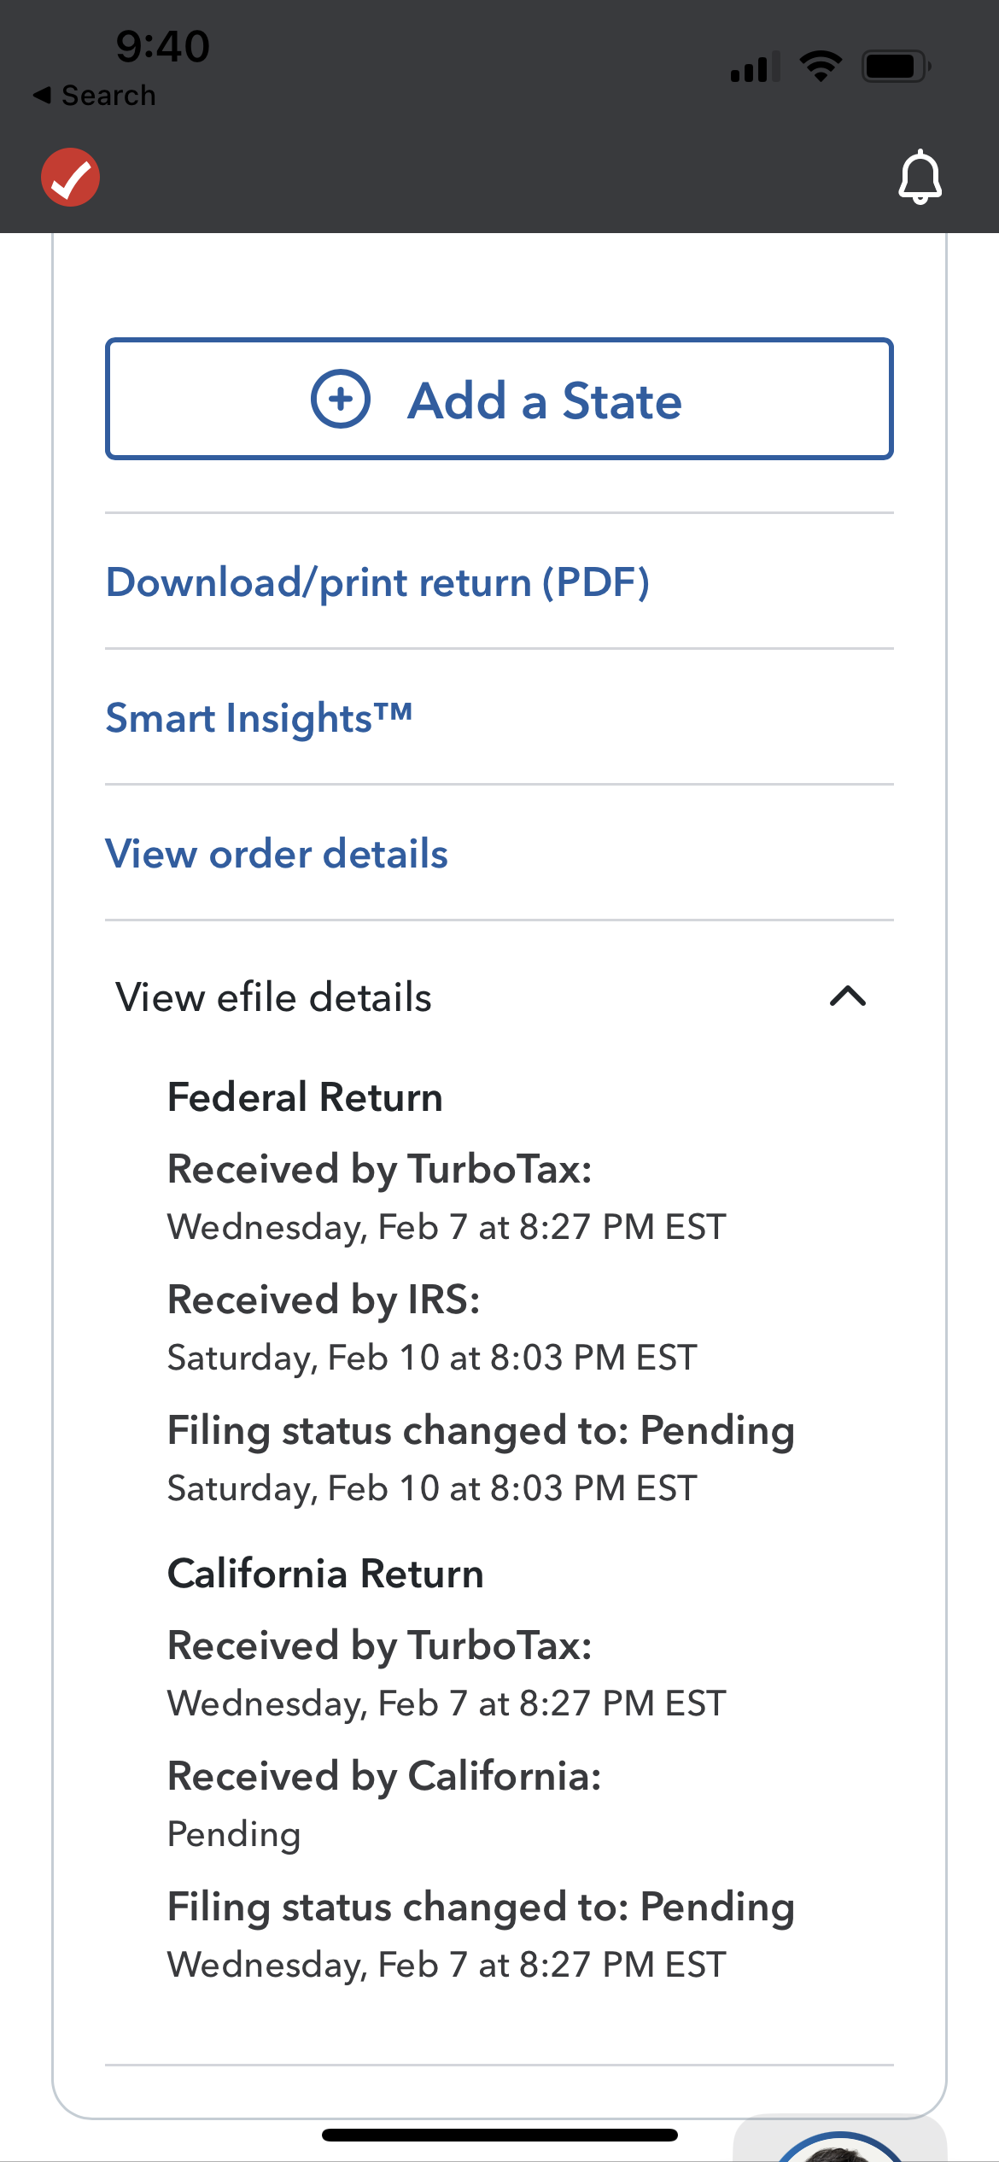Tap the Pending status under Received by California

tap(232, 1833)
